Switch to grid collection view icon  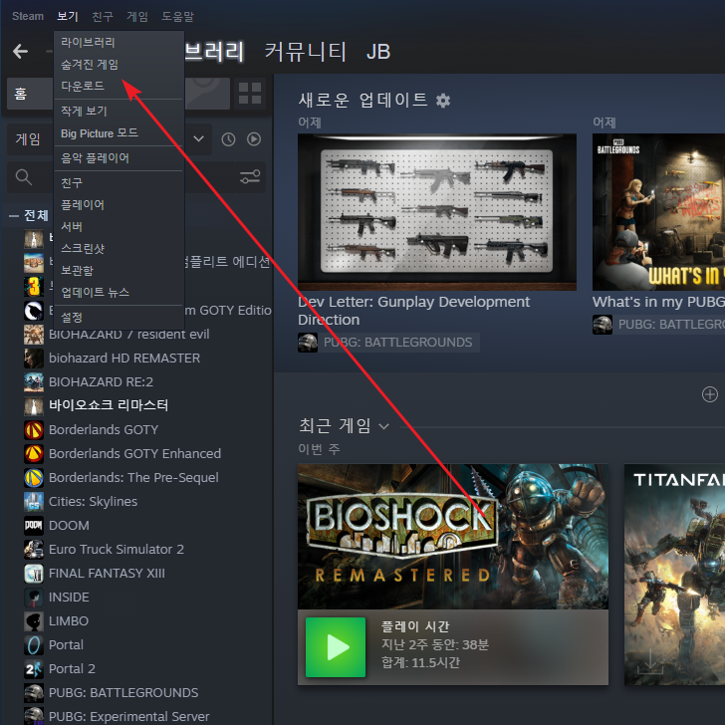250,94
